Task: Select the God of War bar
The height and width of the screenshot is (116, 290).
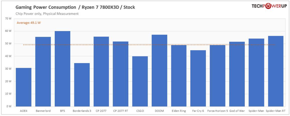Action: (x=237, y=74)
